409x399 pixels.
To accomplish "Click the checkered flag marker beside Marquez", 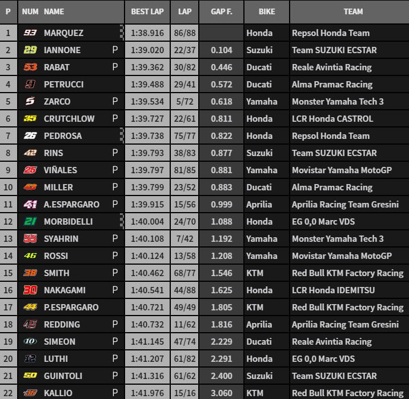I will pyautogui.click(x=122, y=33).
